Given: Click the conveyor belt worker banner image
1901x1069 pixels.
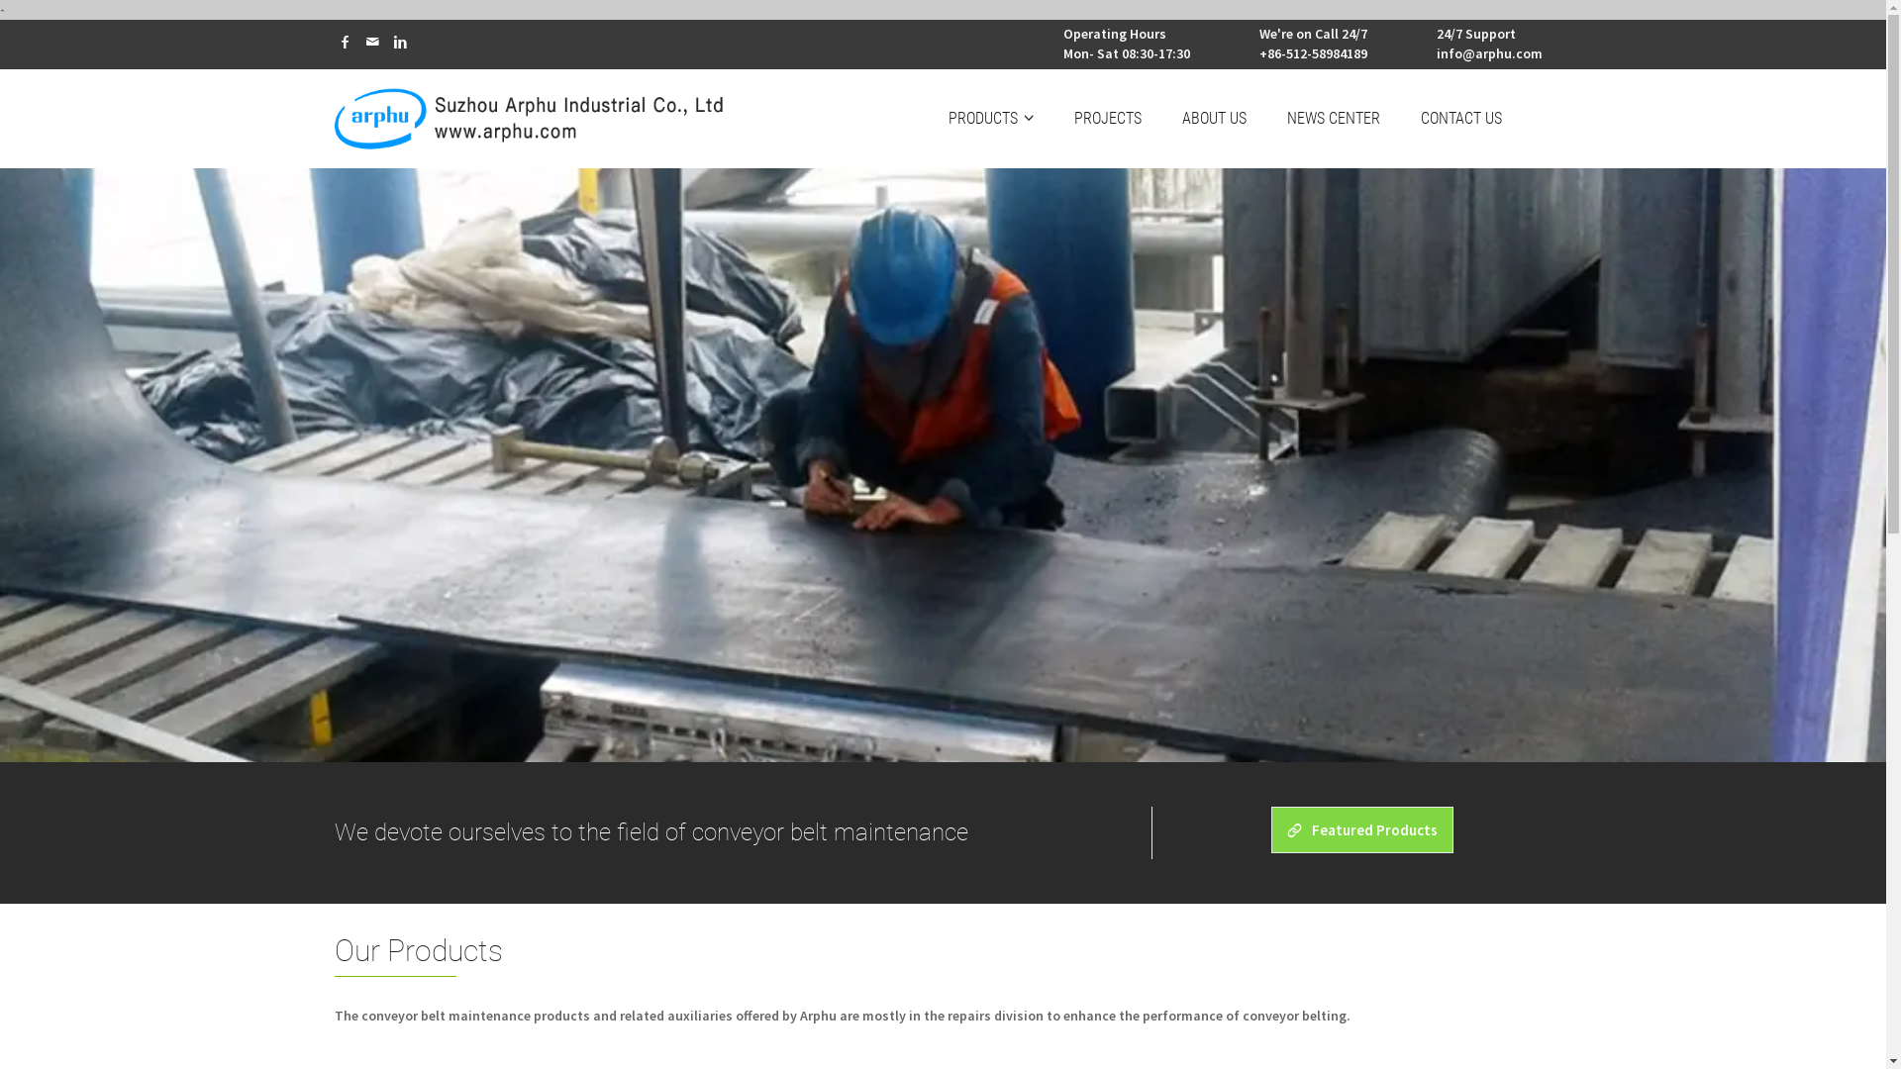Looking at the screenshot, I should click(x=943, y=465).
